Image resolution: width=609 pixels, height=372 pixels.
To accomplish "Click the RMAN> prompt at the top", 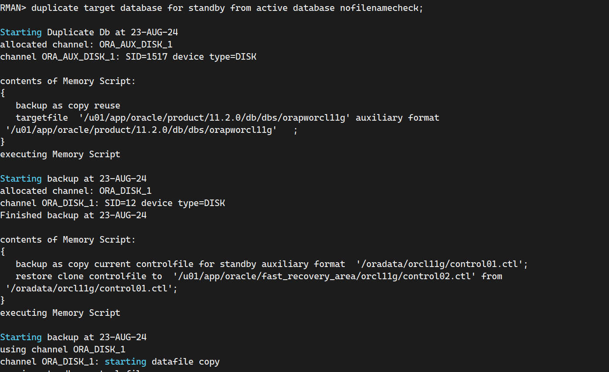I will [13, 8].
